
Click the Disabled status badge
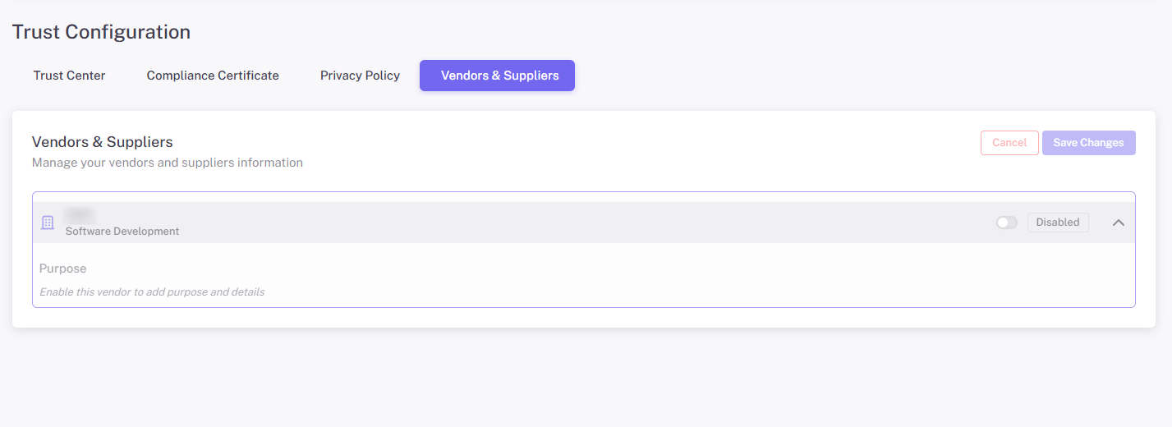(x=1058, y=223)
